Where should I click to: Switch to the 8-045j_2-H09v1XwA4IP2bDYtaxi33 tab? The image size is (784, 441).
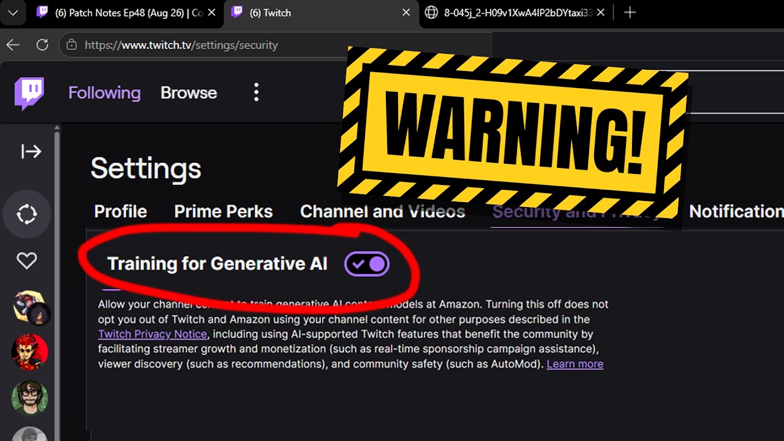pyautogui.click(x=516, y=13)
